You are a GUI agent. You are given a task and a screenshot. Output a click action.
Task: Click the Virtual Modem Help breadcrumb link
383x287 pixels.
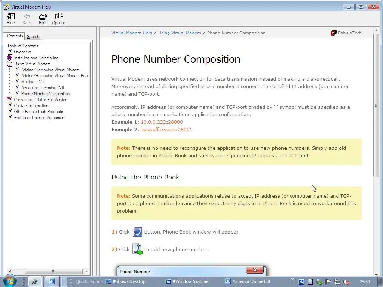click(132, 33)
